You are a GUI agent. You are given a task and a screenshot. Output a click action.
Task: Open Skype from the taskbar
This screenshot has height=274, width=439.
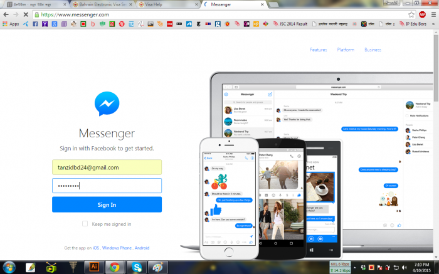137,267
